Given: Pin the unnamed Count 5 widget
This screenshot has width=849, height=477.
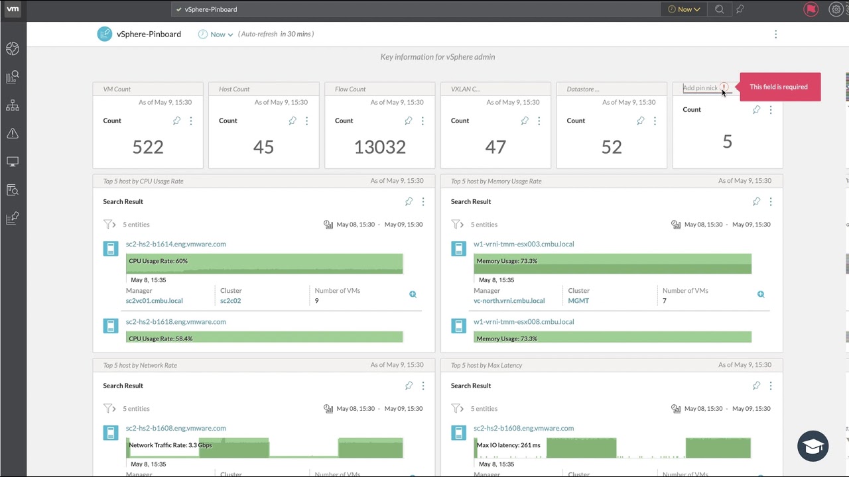Looking at the screenshot, I should (756, 110).
